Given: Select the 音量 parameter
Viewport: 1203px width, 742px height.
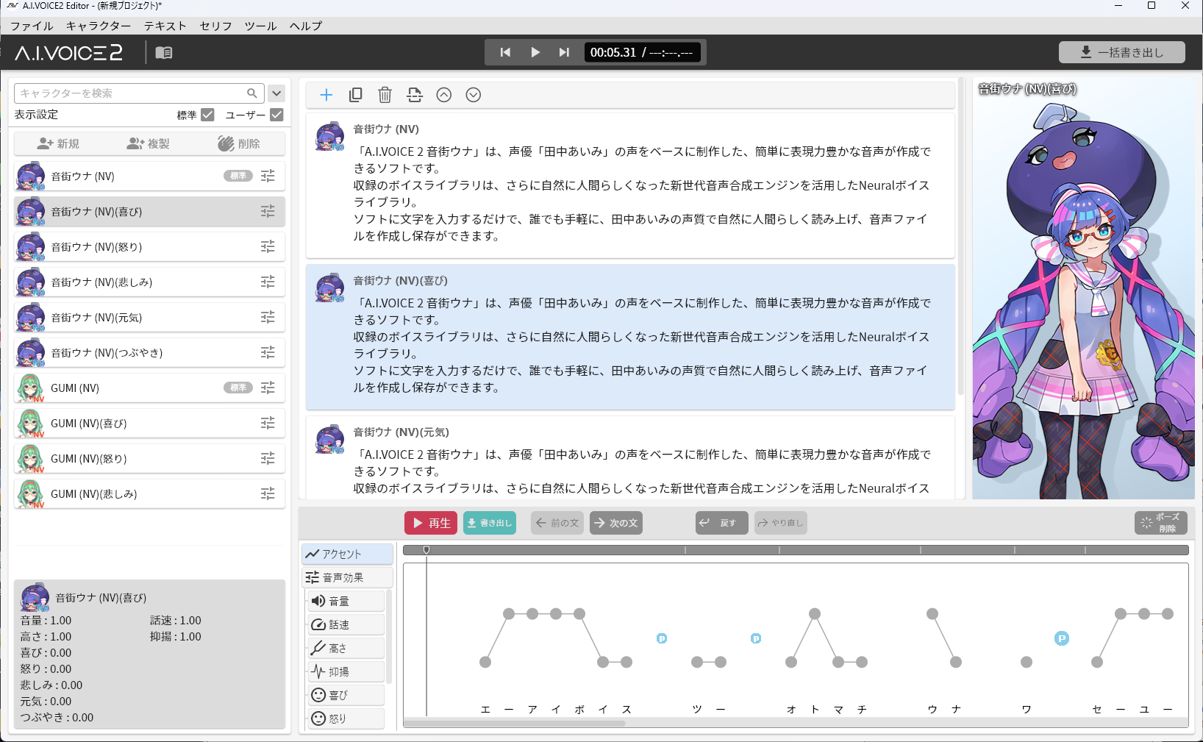Looking at the screenshot, I should click(x=346, y=601).
